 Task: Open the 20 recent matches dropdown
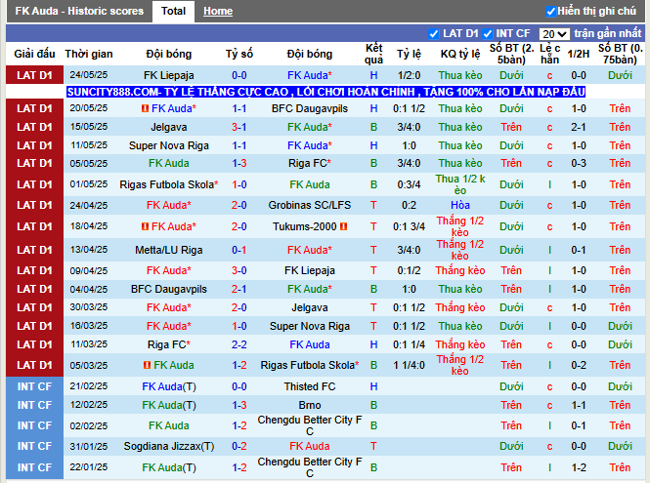coord(554,34)
